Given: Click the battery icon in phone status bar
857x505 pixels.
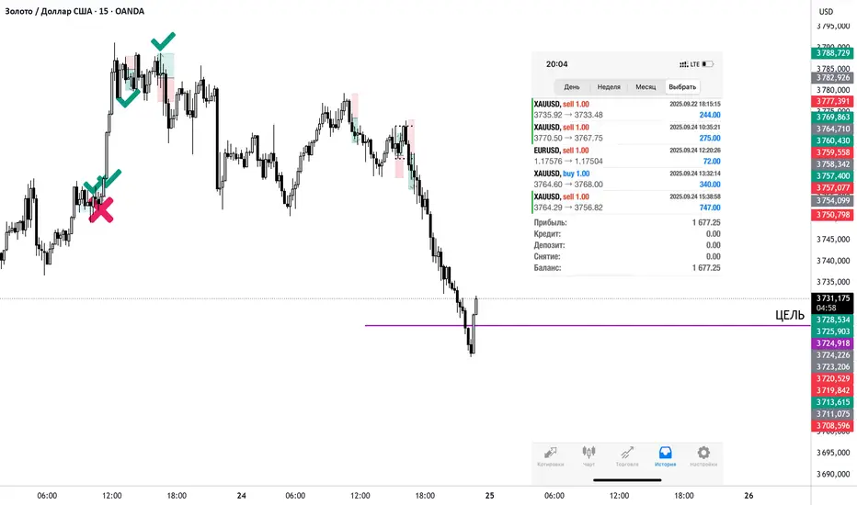Looking at the screenshot, I should point(707,64).
